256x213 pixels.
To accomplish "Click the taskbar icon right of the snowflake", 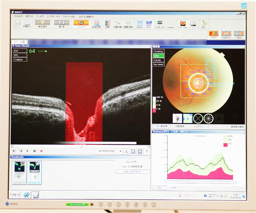I will pos(36,195).
